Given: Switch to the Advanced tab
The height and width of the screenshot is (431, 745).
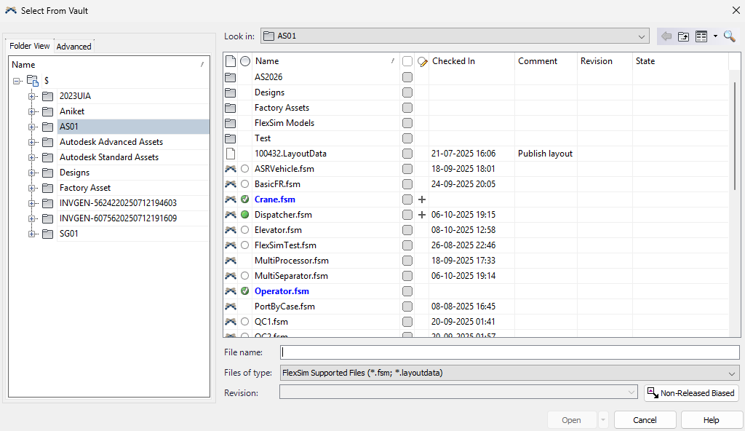Looking at the screenshot, I should pyautogui.click(x=74, y=47).
